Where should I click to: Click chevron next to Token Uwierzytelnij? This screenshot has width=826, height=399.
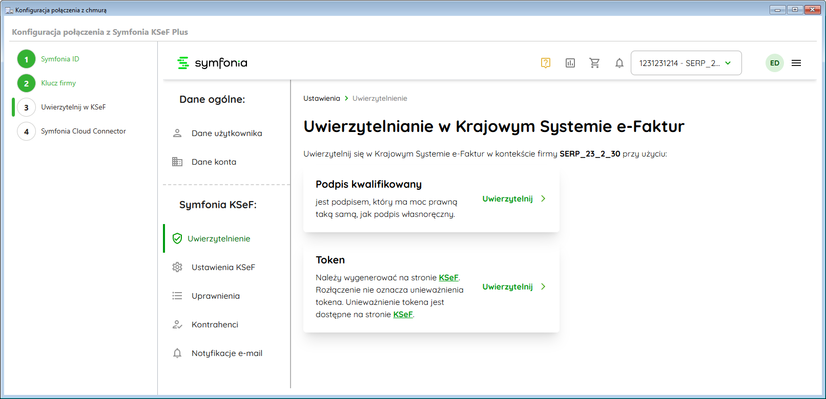point(543,286)
